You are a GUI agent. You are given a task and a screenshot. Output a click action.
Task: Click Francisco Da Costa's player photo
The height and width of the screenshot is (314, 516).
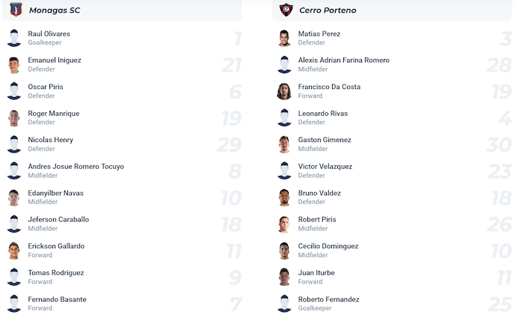284,91
